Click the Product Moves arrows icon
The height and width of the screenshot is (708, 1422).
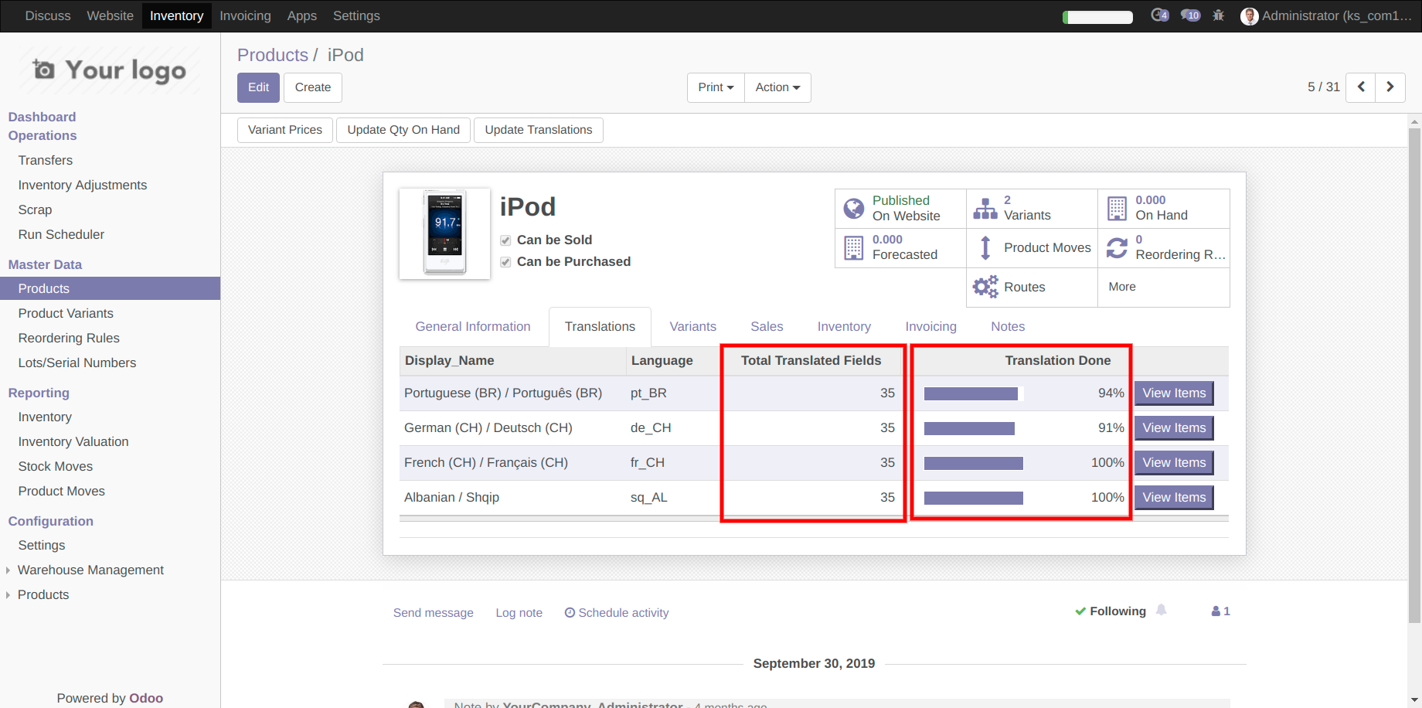click(985, 248)
